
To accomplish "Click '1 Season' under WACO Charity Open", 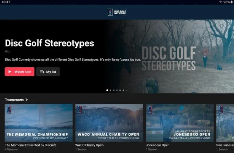I will coord(81,149).
